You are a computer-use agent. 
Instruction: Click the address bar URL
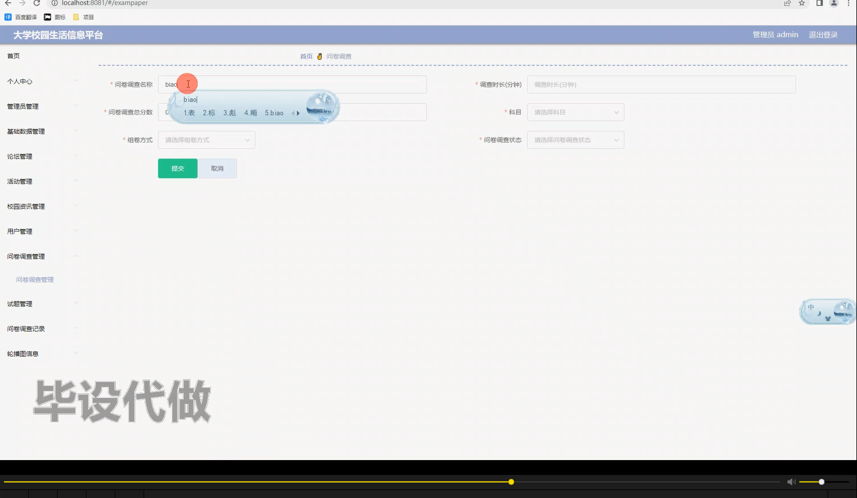point(105,3)
